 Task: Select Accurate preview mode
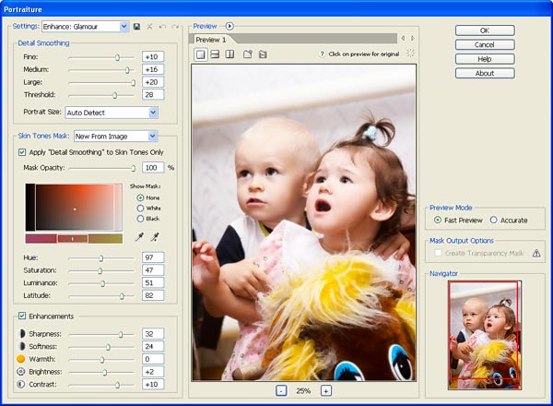(x=494, y=220)
